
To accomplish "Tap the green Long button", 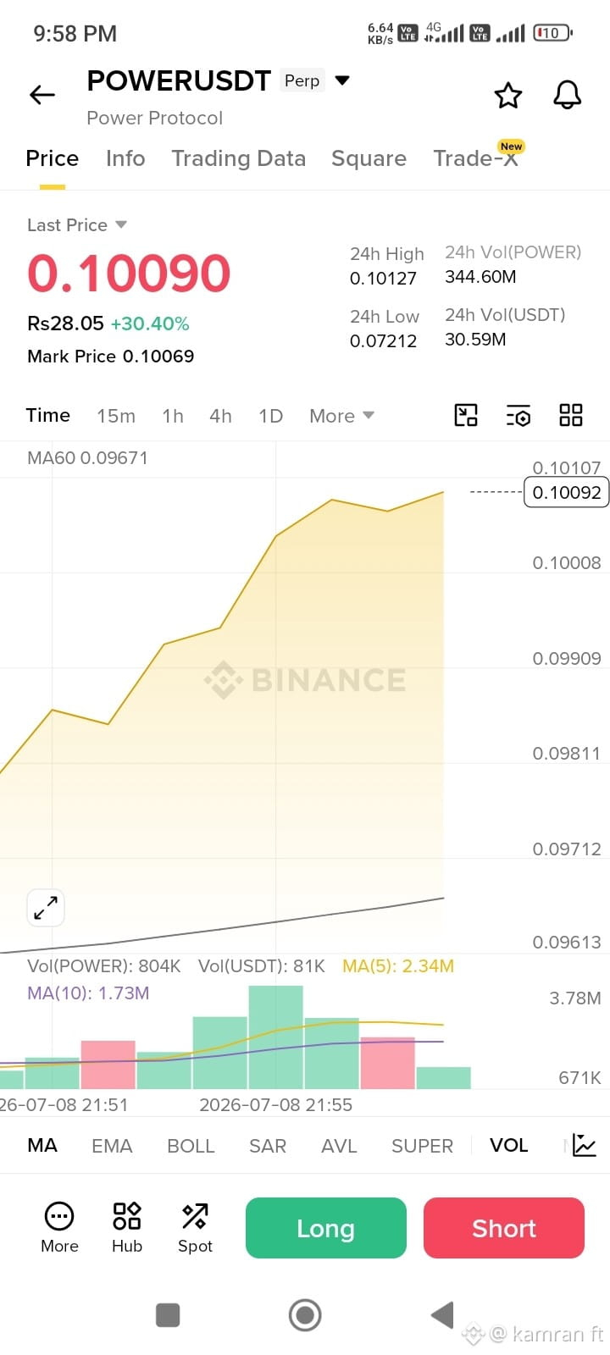I will pyautogui.click(x=326, y=1228).
